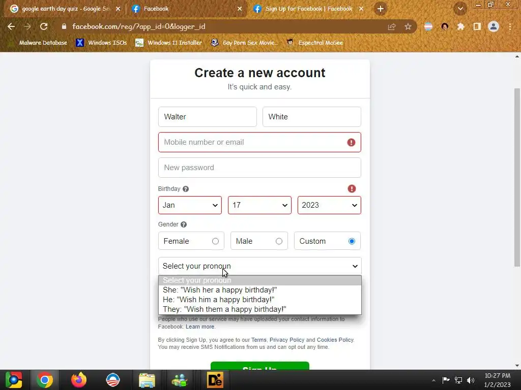Open the Windows 11 Installer bookmark
521x390 pixels.
click(x=169, y=43)
